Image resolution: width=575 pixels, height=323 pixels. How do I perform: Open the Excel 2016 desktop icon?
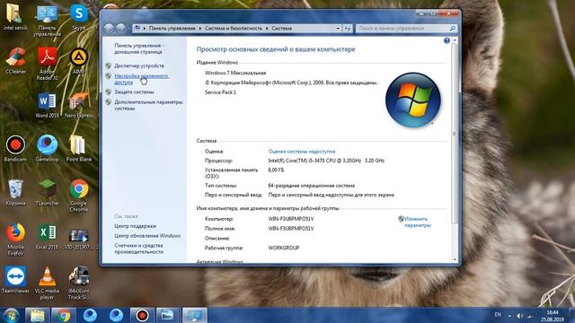pyautogui.click(x=47, y=237)
